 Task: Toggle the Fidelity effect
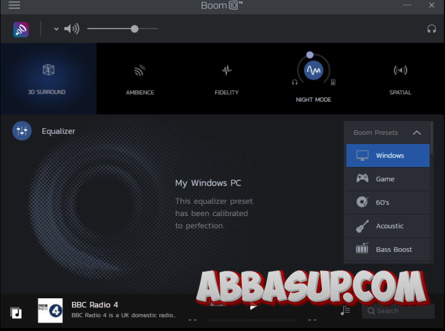tap(226, 79)
